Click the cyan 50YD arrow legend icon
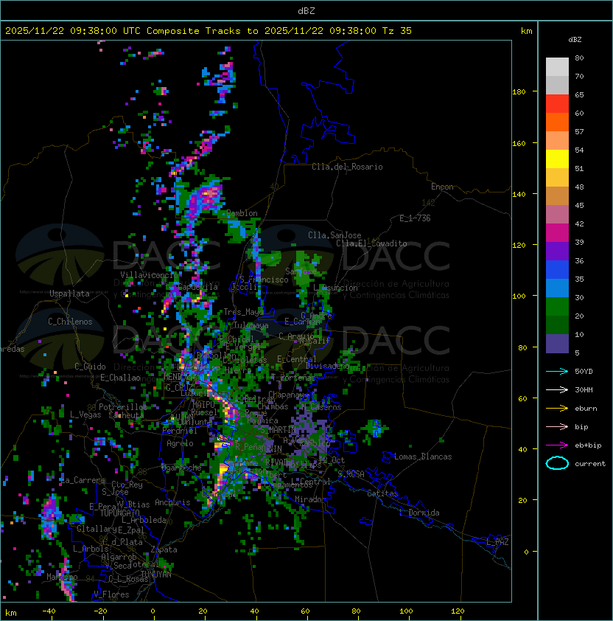Screen dimensions: 613x621 coord(557,371)
